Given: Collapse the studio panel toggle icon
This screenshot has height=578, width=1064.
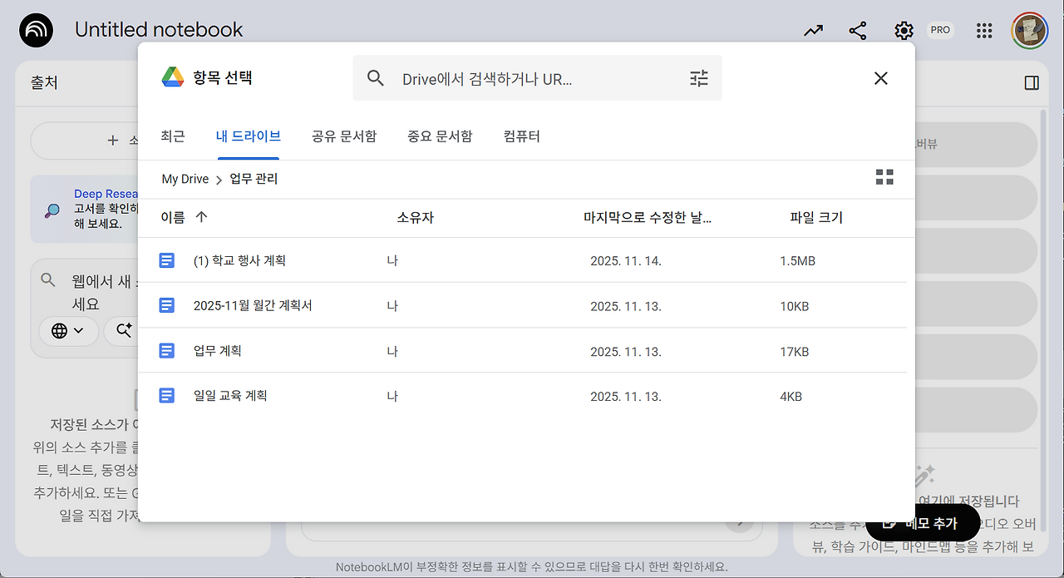Looking at the screenshot, I should [1032, 82].
